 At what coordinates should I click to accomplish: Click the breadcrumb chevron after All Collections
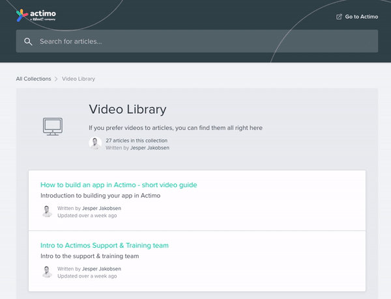click(57, 79)
